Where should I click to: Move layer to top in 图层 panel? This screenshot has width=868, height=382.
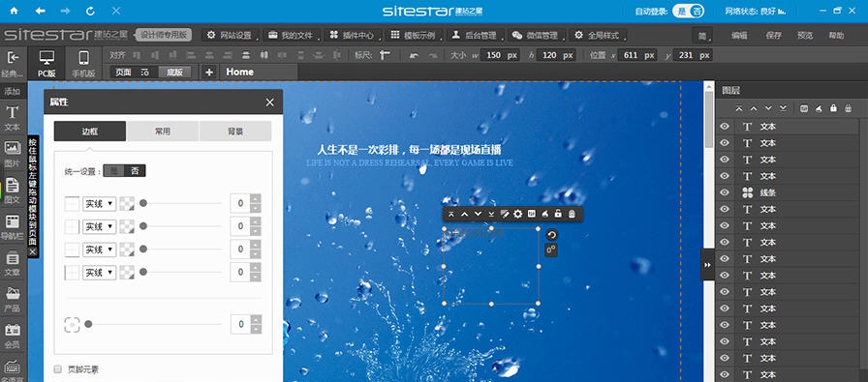click(x=739, y=108)
